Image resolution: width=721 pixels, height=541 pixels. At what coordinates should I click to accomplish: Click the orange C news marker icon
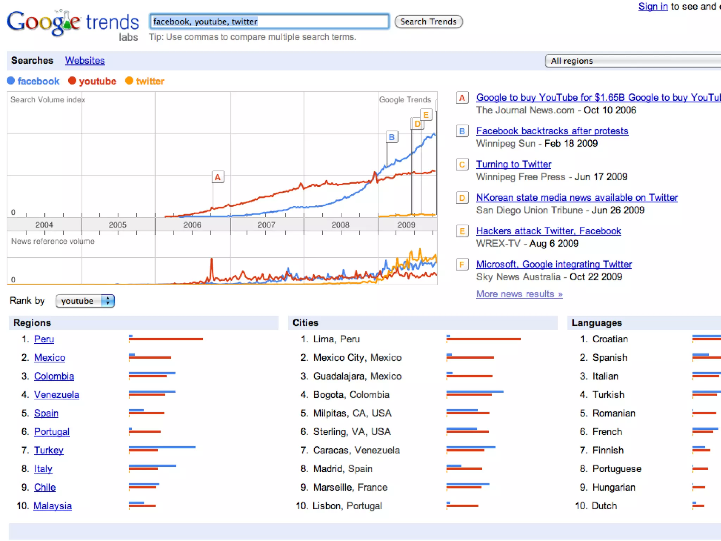coord(462,164)
